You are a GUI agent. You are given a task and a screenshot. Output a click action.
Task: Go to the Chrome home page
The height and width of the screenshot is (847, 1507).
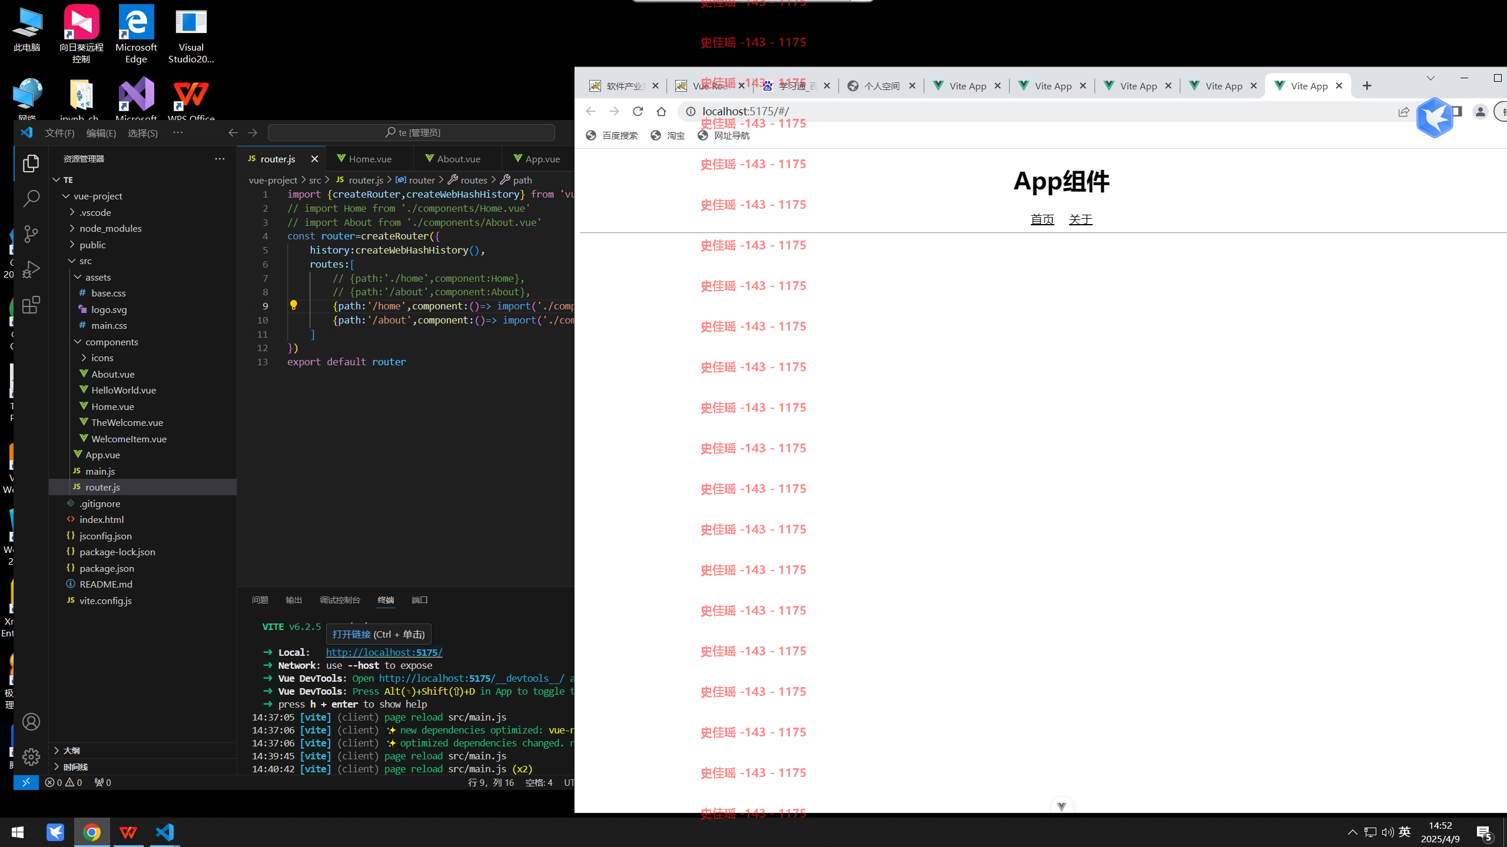tap(661, 111)
